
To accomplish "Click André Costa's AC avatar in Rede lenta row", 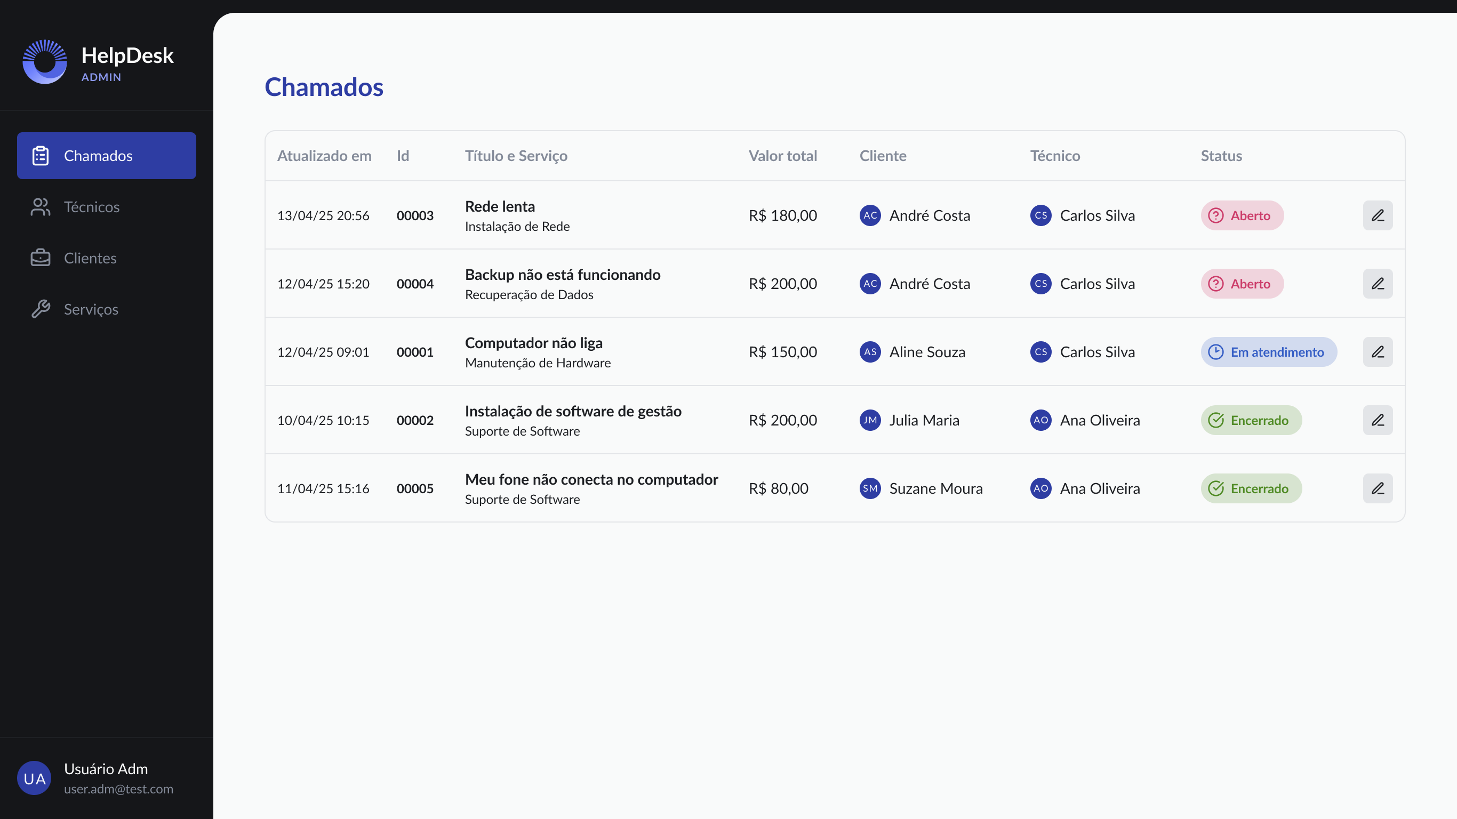I will 870,215.
